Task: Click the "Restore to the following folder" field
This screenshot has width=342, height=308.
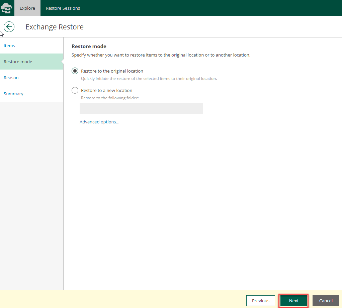Action: click(x=141, y=108)
